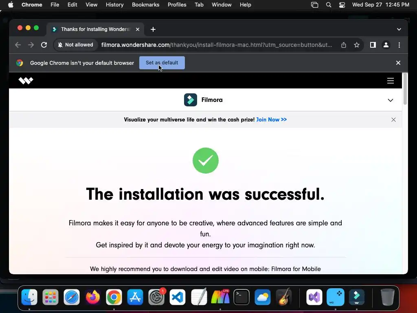Open the Bookmarks menu
This screenshot has height=313, width=417.
coord(145,5)
